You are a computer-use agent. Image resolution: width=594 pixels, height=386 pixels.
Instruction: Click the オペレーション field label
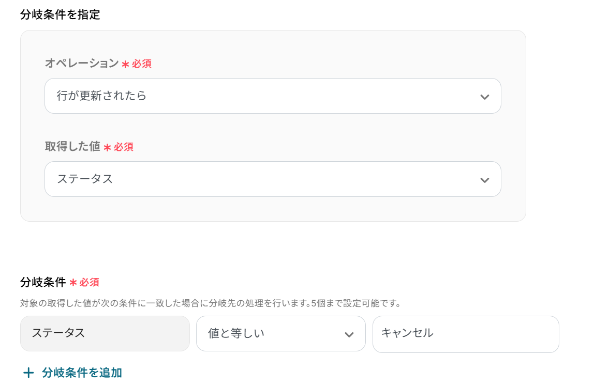82,64
